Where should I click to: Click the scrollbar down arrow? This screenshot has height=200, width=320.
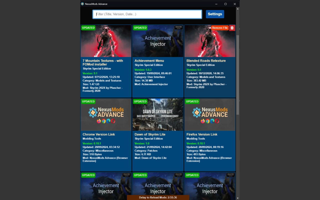(238, 198)
